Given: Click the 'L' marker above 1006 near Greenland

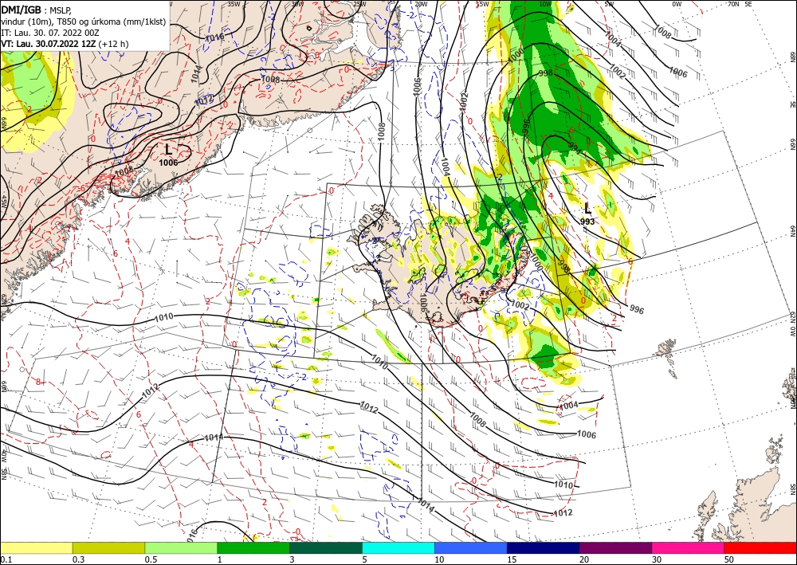Looking at the screenshot, I should coord(169,149).
